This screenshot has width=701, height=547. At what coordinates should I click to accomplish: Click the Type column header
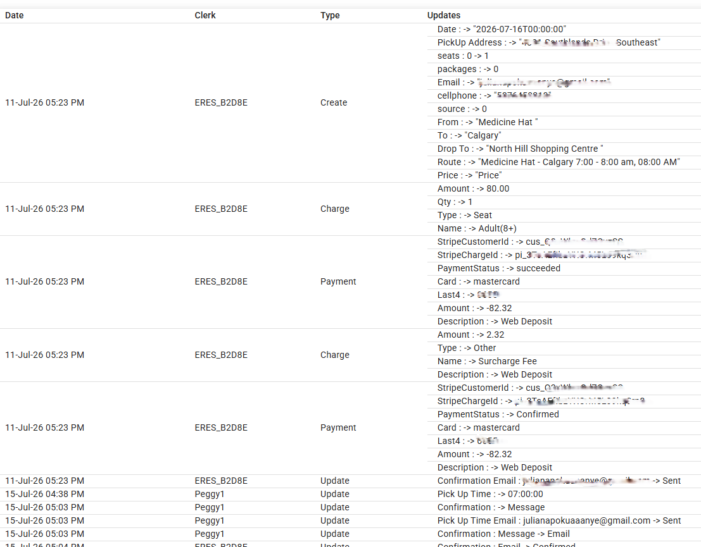330,15
